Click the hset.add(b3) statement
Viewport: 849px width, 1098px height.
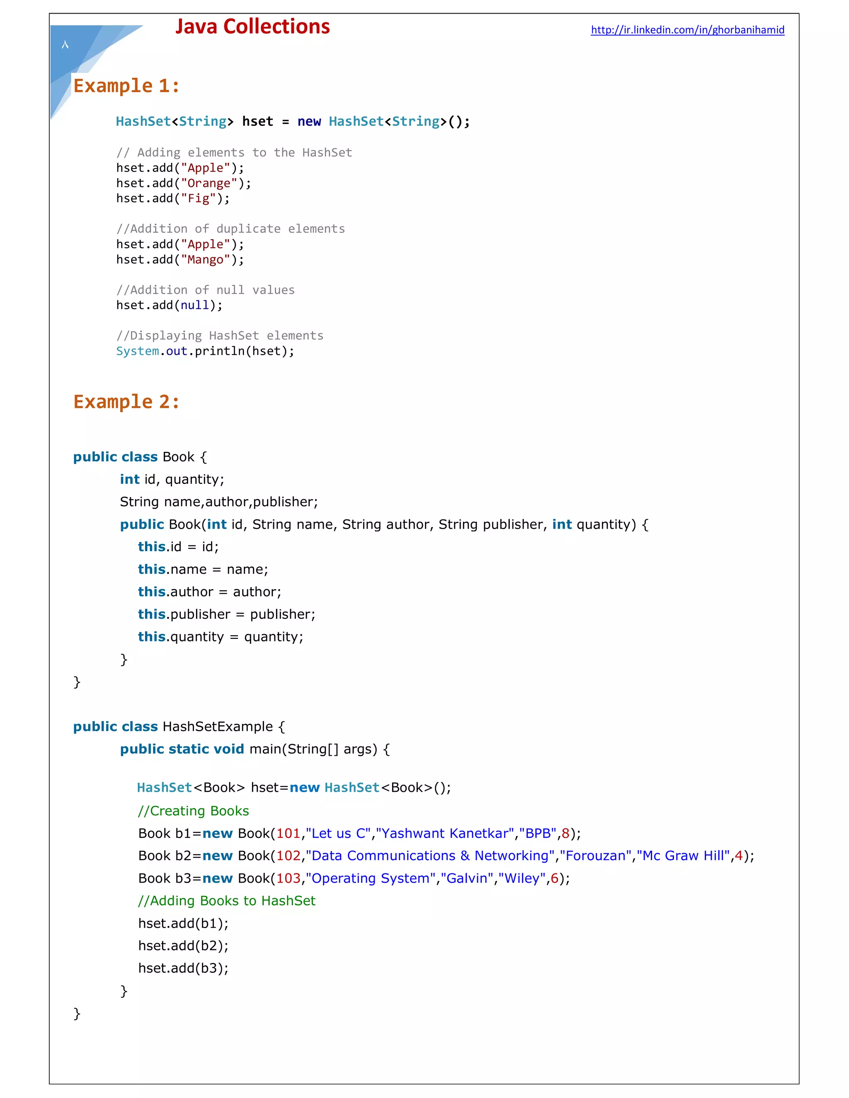tap(184, 968)
